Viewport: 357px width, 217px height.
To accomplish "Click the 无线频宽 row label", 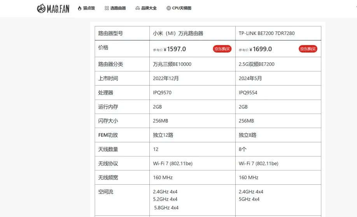I will 108,178.
